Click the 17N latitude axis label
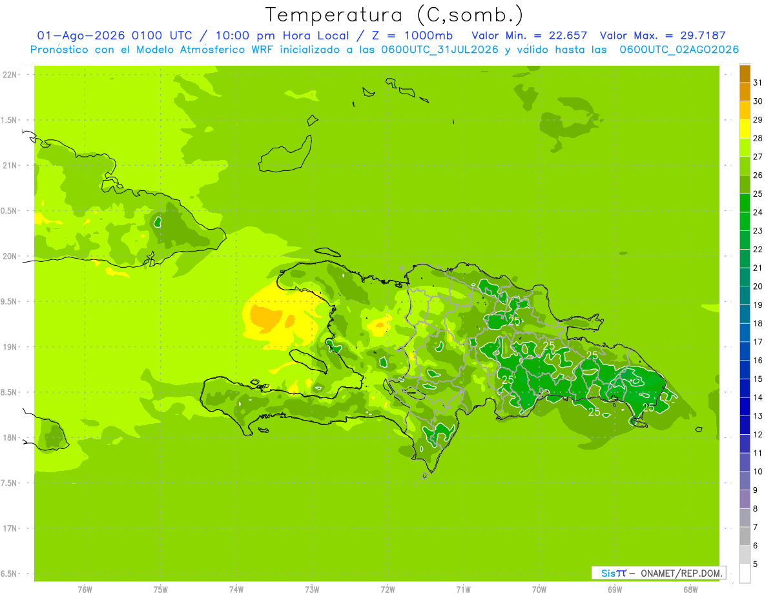This screenshot has width=775, height=598. click(x=10, y=528)
